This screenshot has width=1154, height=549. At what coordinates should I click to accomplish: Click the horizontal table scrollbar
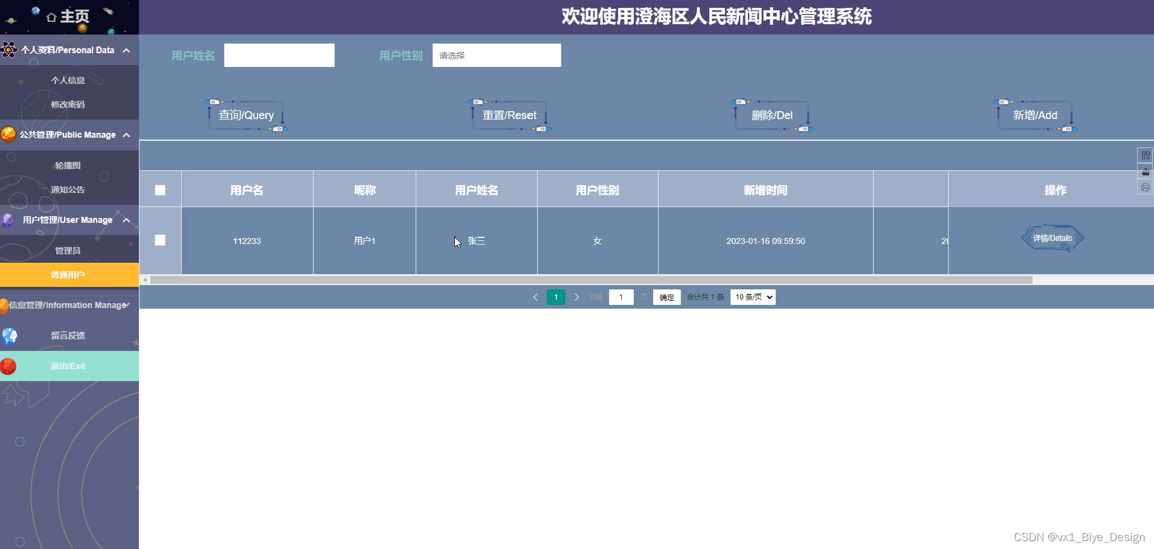pyautogui.click(x=592, y=280)
